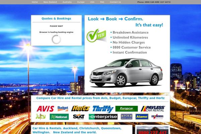Click the Payless Car Rental logo
The height and width of the screenshot is (134, 201).
tap(153, 109)
